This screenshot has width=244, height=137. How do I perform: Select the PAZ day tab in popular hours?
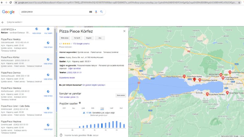[121, 108]
